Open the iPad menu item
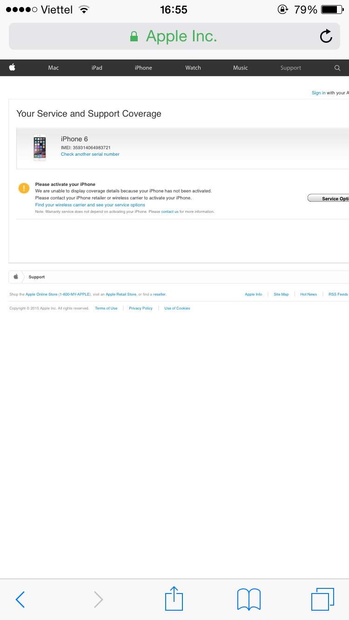Image resolution: width=349 pixels, height=620 pixels. [97, 68]
